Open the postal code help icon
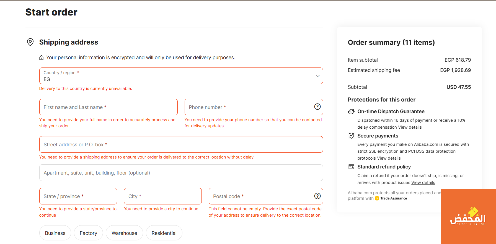The image size is (496, 244). [317, 196]
